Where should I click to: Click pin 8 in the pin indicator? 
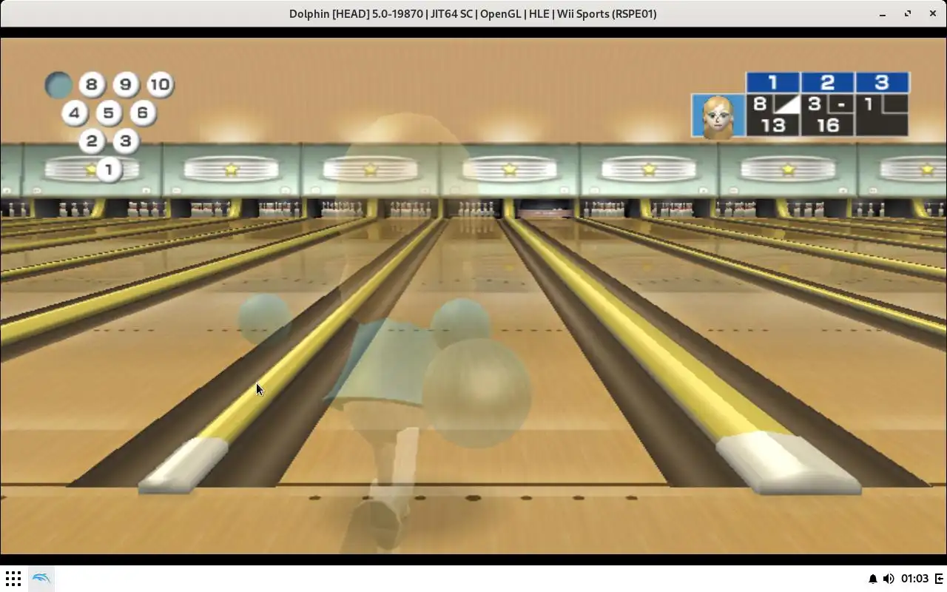(91, 84)
